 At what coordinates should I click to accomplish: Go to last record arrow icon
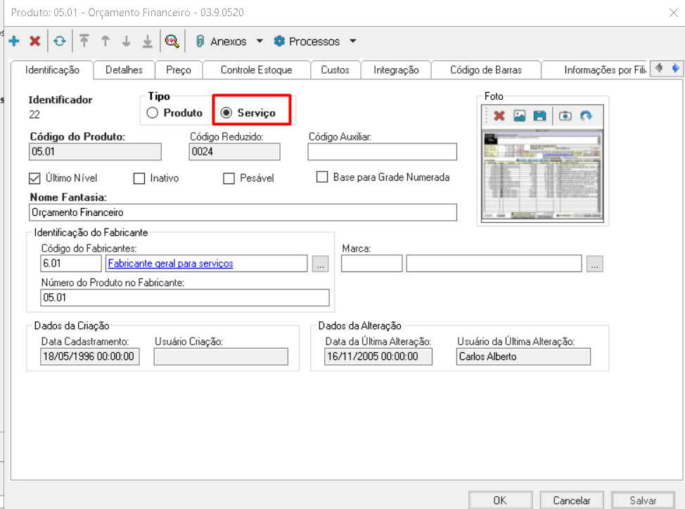click(148, 41)
